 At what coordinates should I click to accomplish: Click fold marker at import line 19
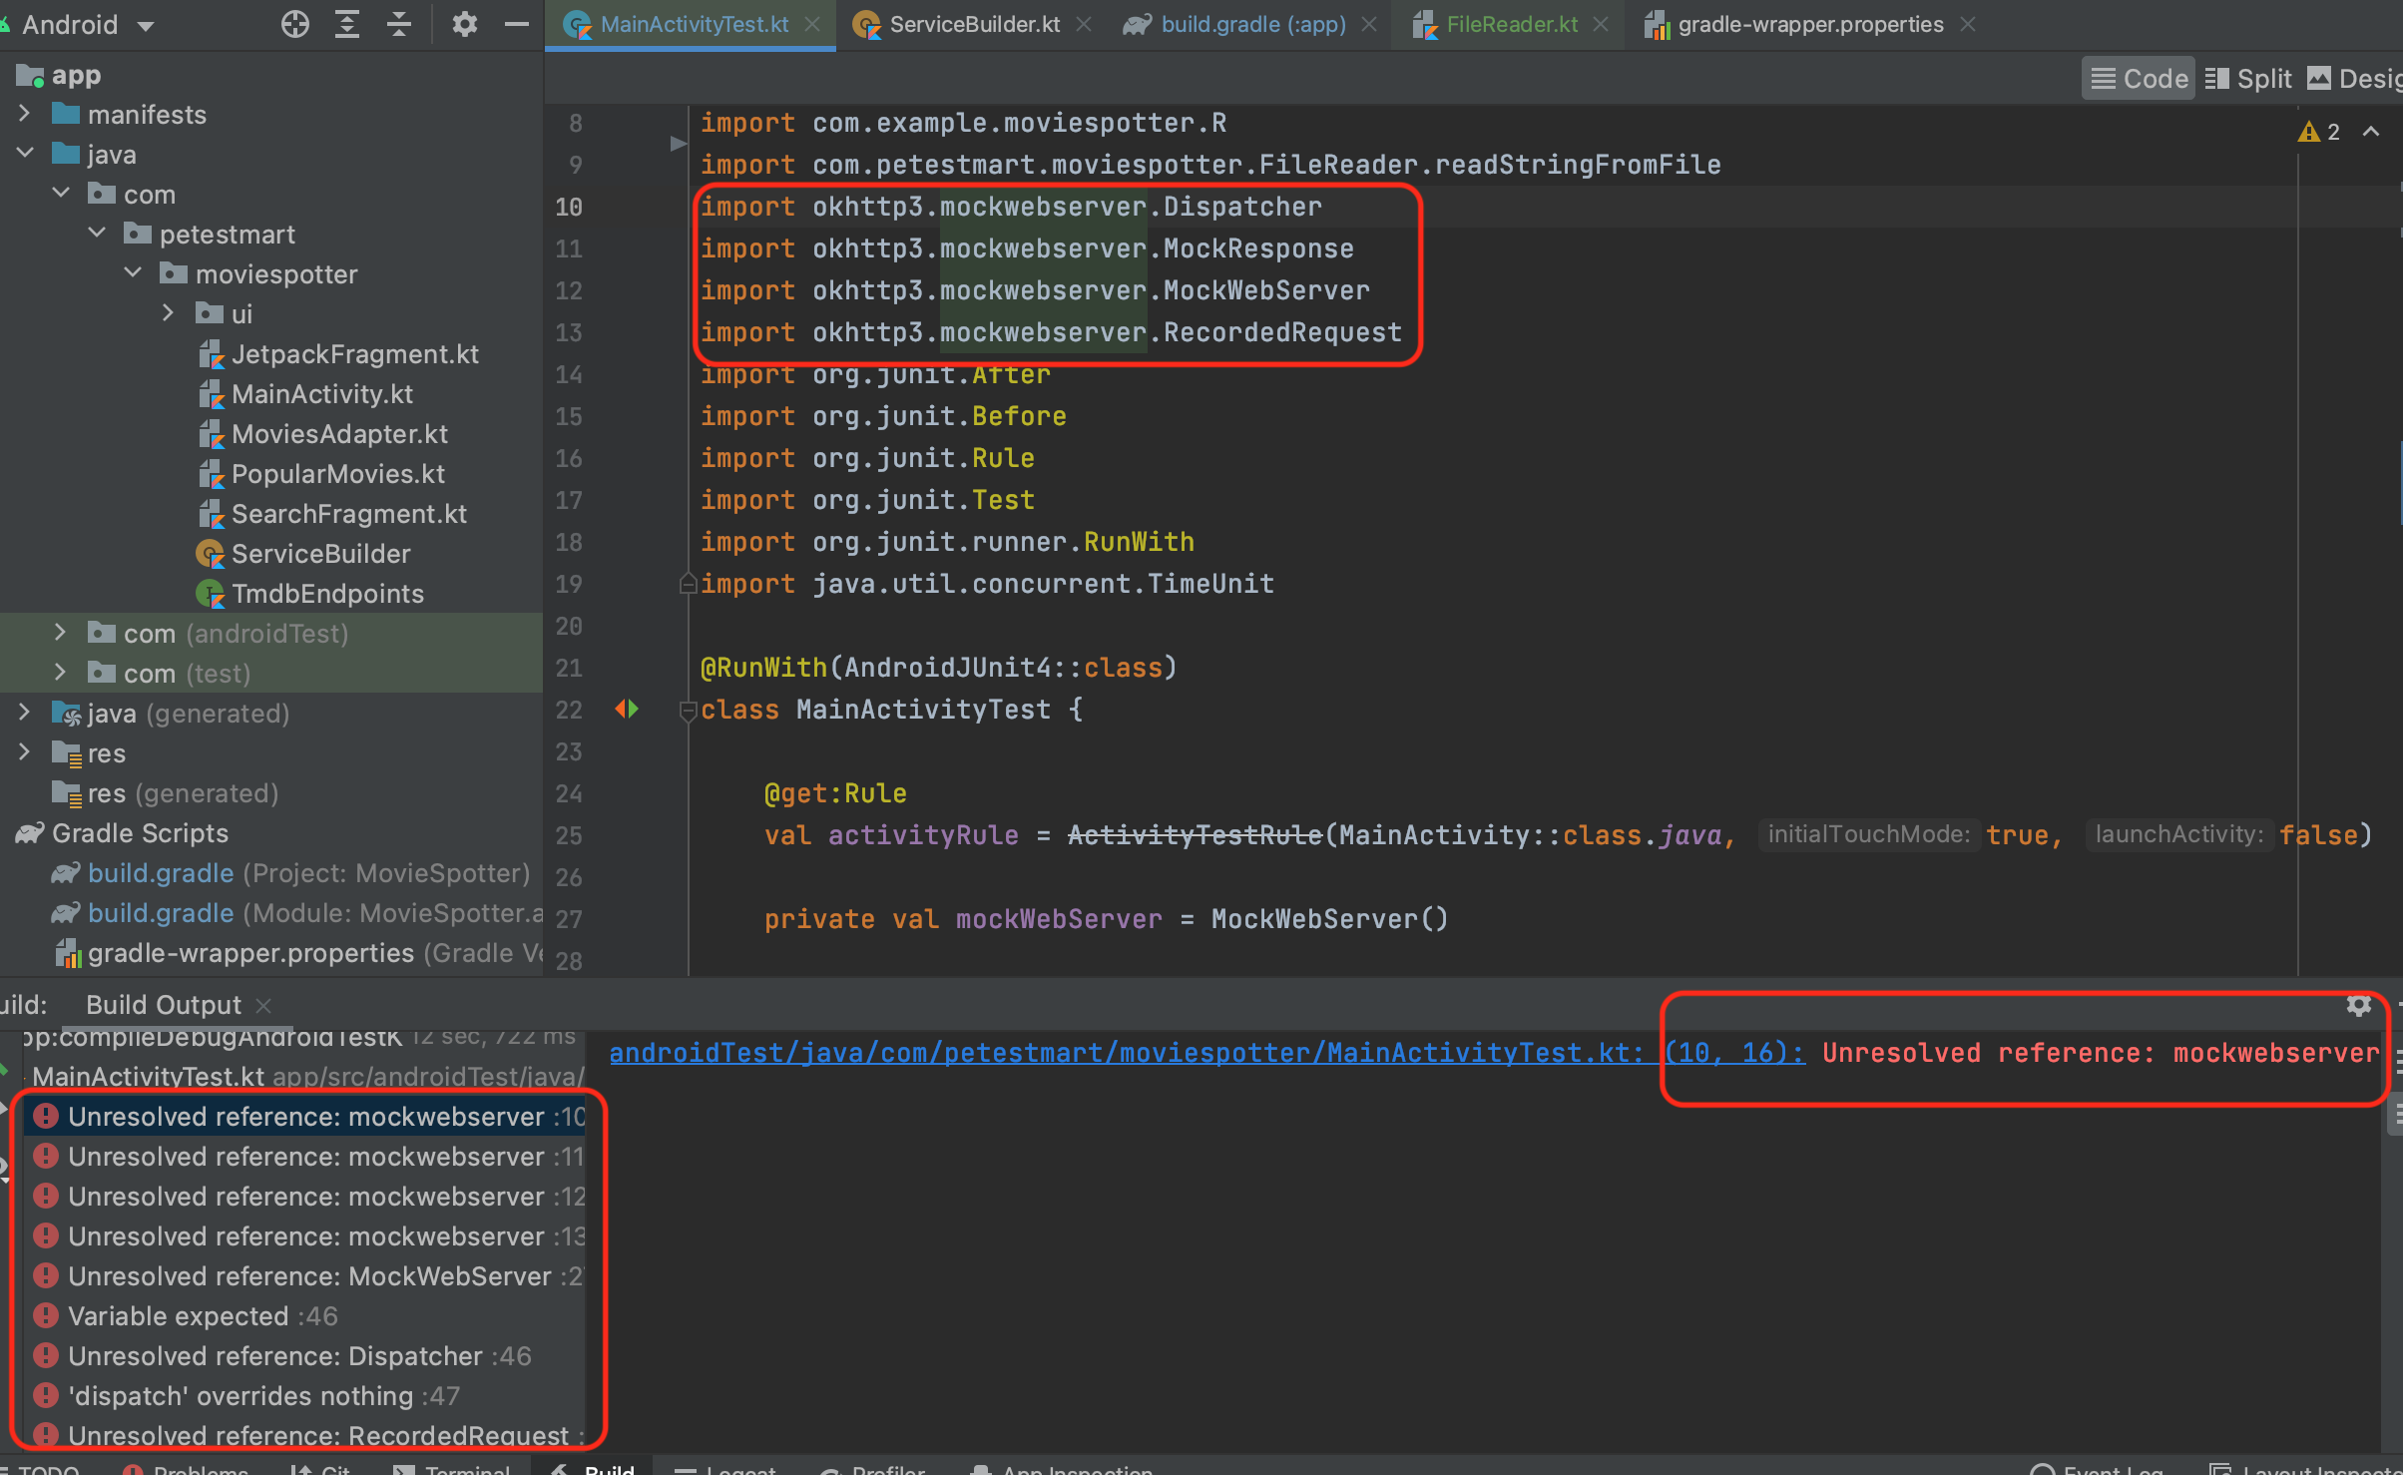click(x=688, y=583)
